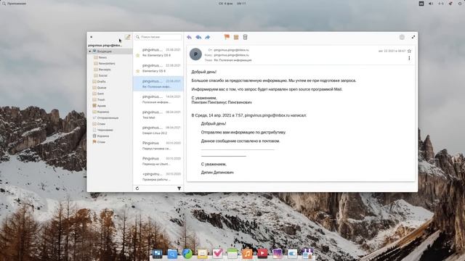Open the Newsletters subfolder
465x261 pixels.
point(107,63)
